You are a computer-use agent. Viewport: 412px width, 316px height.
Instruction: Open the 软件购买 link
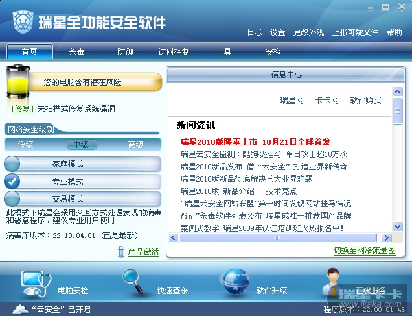pos(365,100)
